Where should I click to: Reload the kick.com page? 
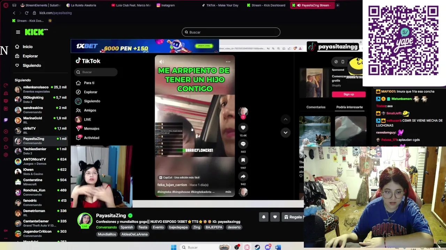(26, 13)
